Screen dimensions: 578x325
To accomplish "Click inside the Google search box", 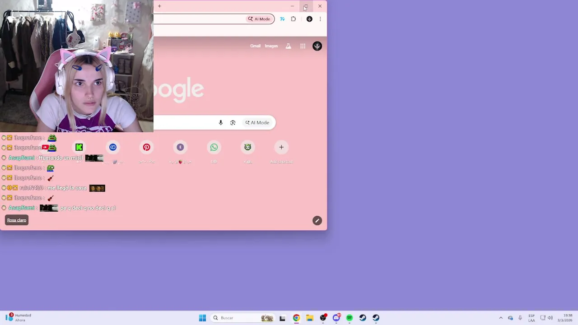I will [185, 123].
